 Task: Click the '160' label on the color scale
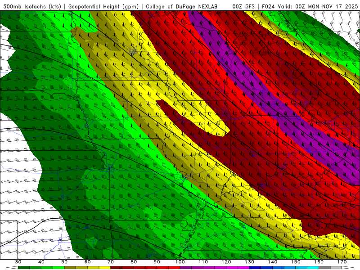pyautogui.click(x=319, y=262)
